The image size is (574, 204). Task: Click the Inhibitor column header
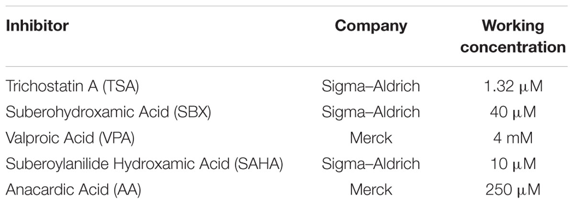click(x=37, y=26)
